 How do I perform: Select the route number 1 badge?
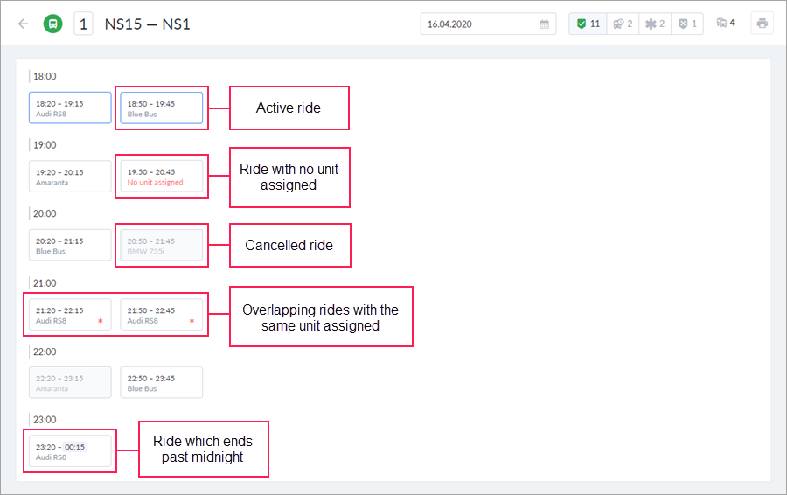click(83, 24)
